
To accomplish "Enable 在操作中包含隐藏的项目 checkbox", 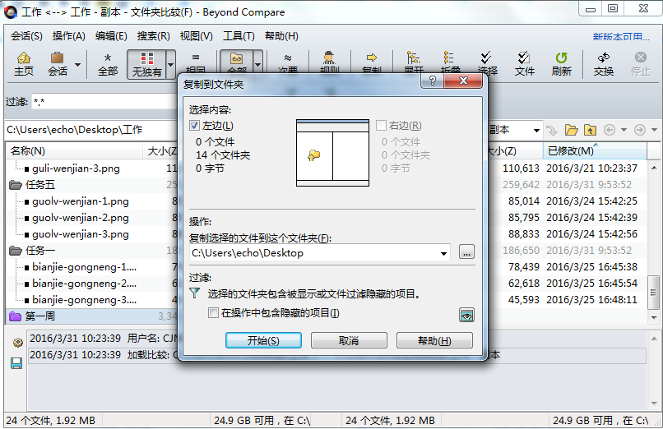I will 214,313.
